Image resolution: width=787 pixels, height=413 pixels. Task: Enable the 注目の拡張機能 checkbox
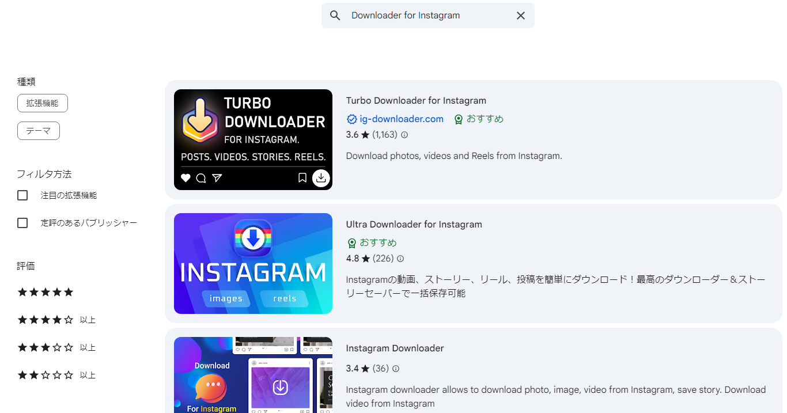[22, 195]
